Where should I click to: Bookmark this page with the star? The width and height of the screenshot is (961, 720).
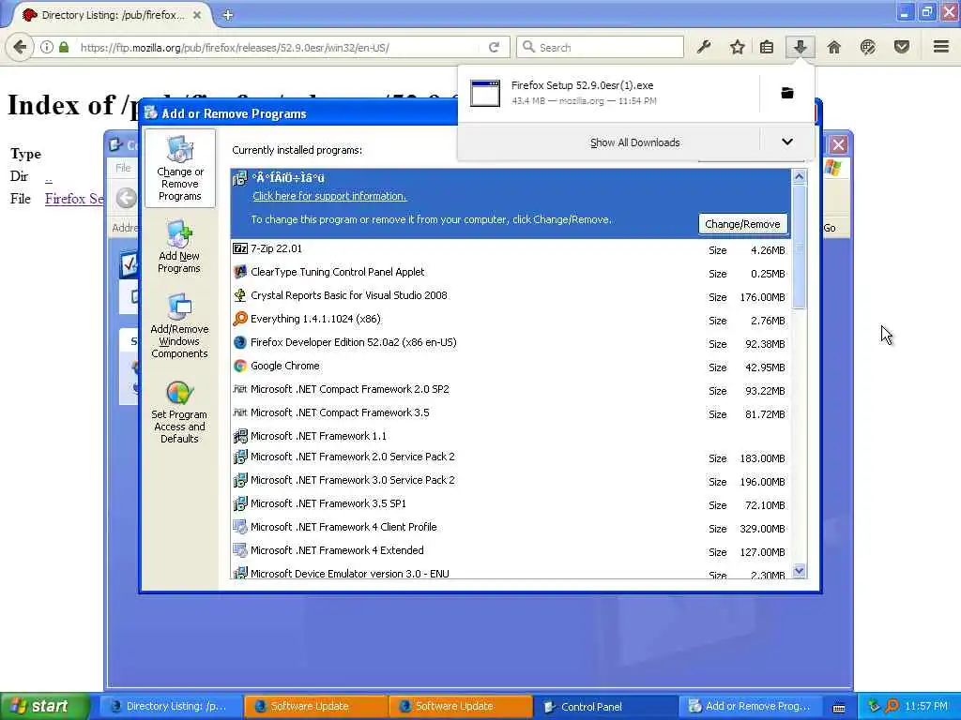tap(738, 47)
